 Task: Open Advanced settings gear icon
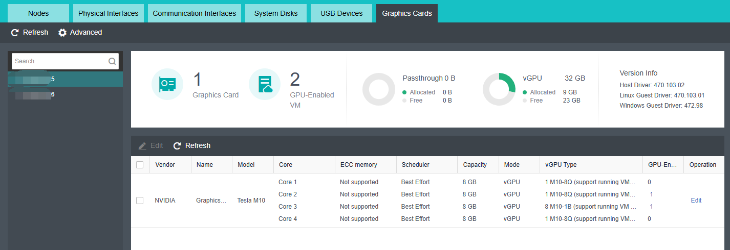(x=62, y=33)
